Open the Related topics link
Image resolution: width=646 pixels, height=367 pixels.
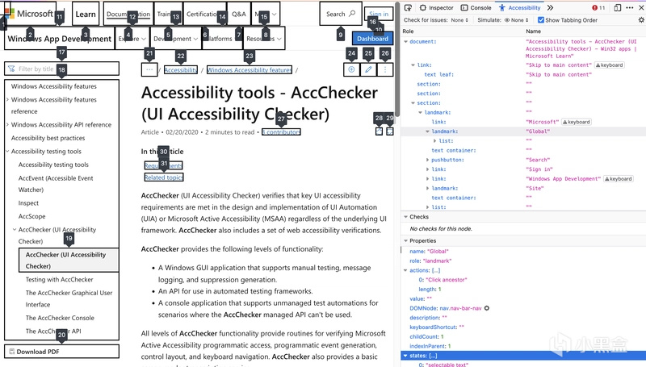164,177
